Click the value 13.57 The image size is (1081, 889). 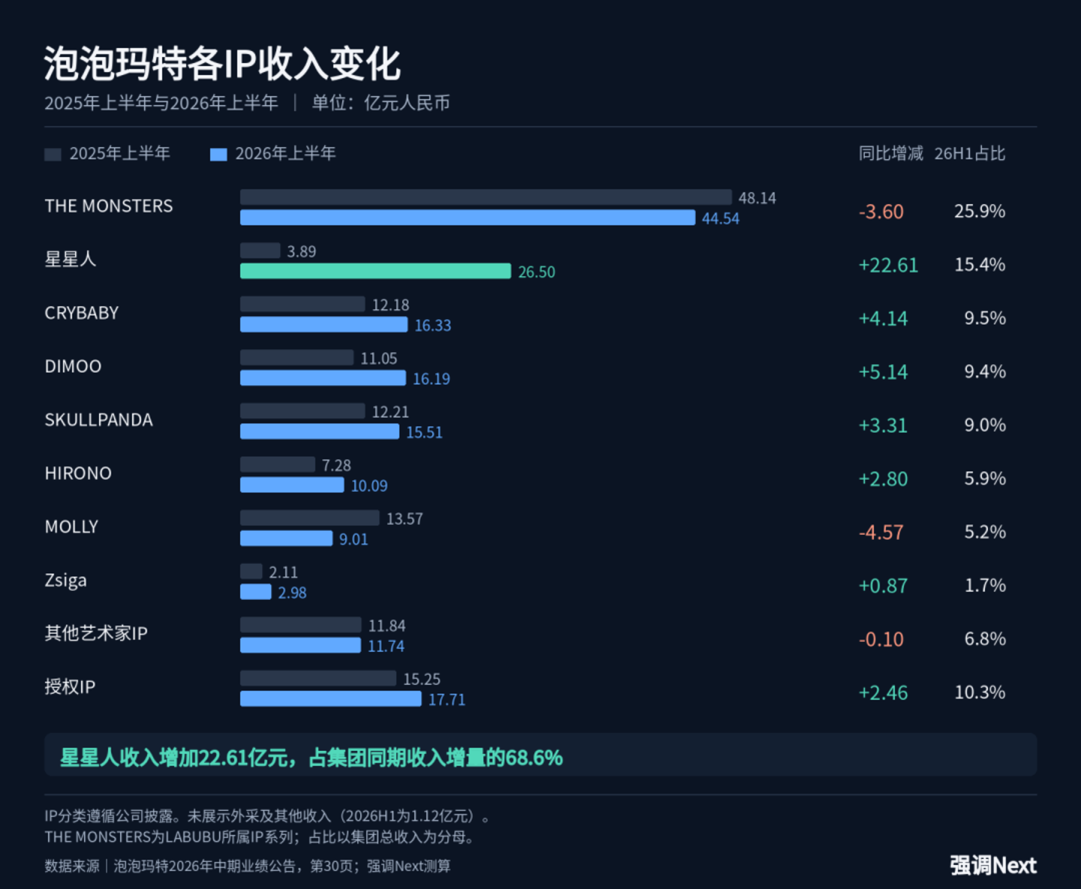click(x=405, y=519)
